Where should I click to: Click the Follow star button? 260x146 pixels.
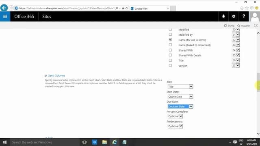pos(243,26)
